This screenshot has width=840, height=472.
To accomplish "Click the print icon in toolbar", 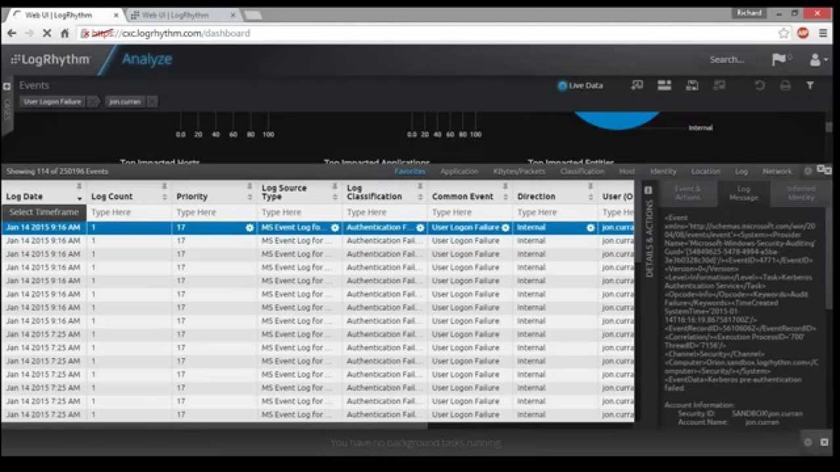I will pyautogui.click(x=785, y=85).
